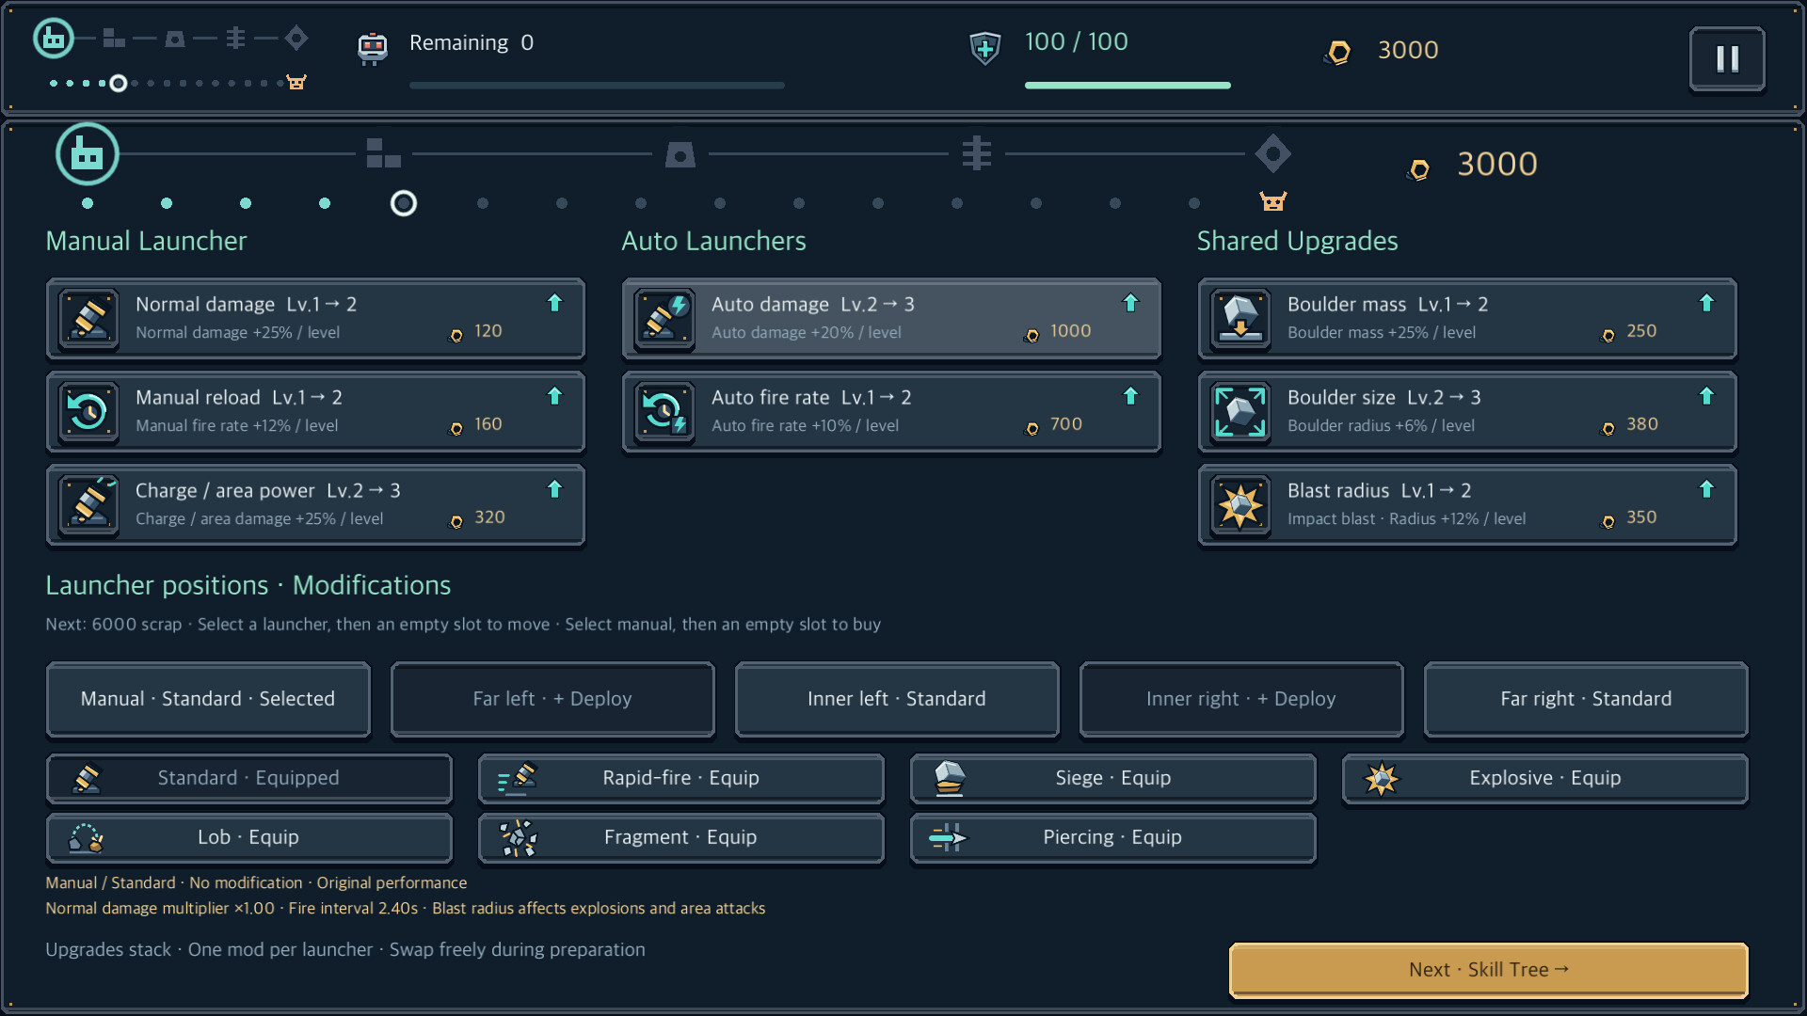Select the Manual Standard launcher slot
The width and height of the screenshot is (1807, 1016).
click(208, 699)
